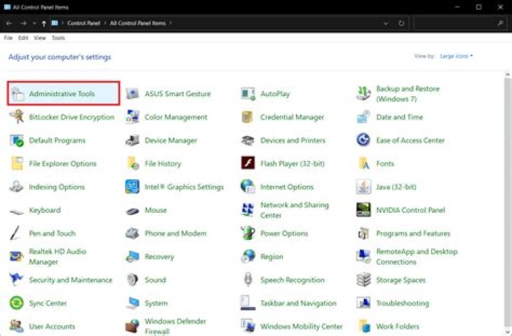Open the Security and Maintenance link
Viewport: 512px width, 336px height.
click(70, 280)
